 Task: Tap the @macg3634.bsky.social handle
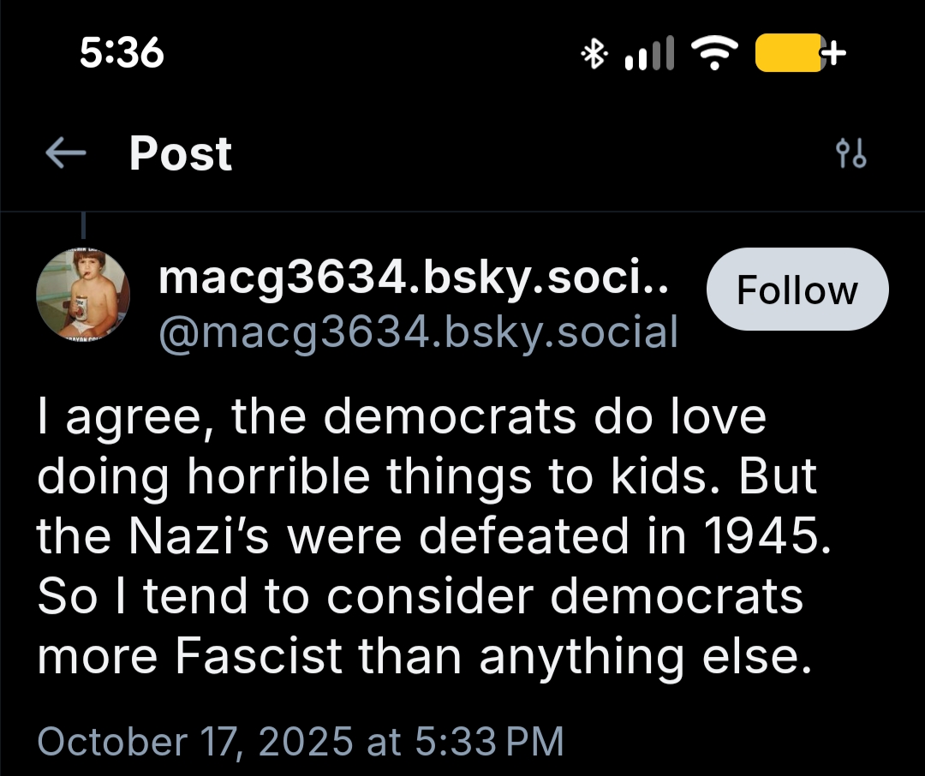pyautogui.click(x=418, y=331)
